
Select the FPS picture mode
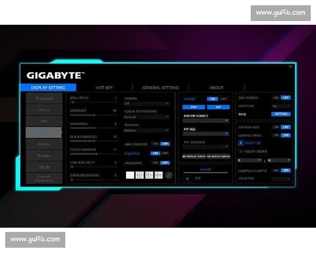click(44, 121)
